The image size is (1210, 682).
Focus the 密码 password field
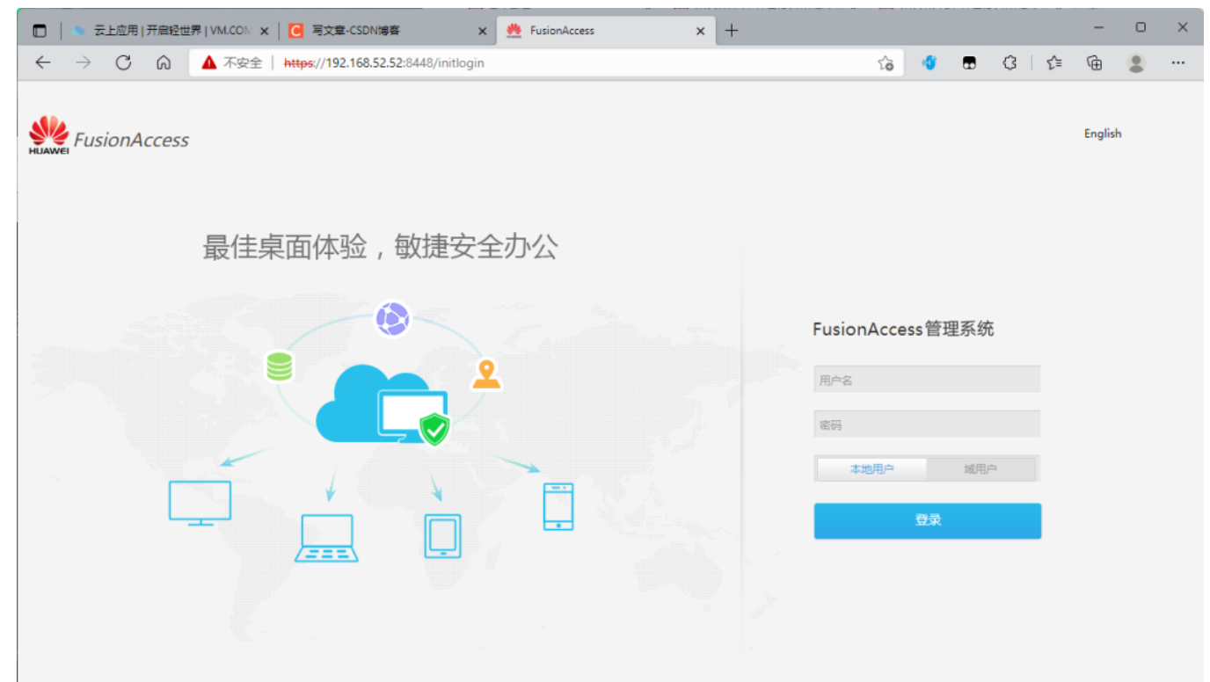[x=927, y=424]
